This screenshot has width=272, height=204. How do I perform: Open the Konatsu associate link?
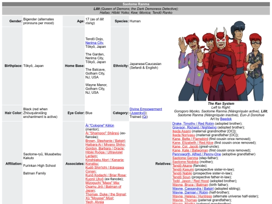click(92, 164)
